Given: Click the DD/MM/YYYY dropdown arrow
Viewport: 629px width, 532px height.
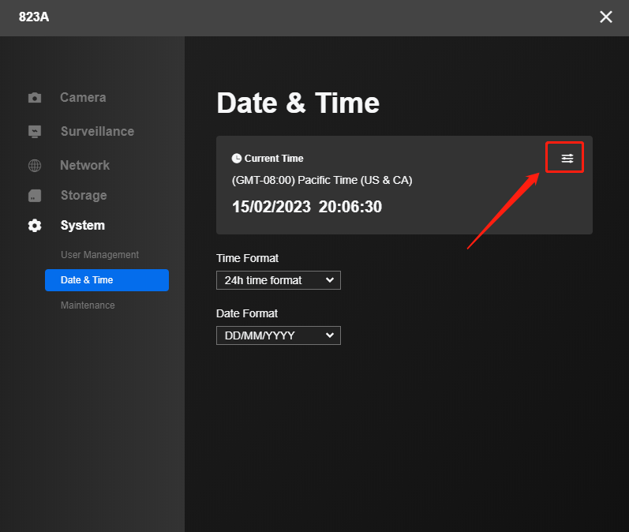Looking at the screenshot, I should (330, 335).
